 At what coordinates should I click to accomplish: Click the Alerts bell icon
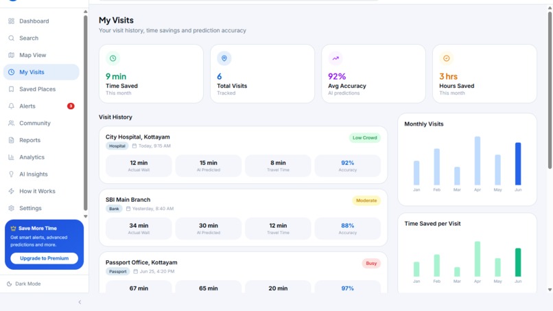point(11,106)
